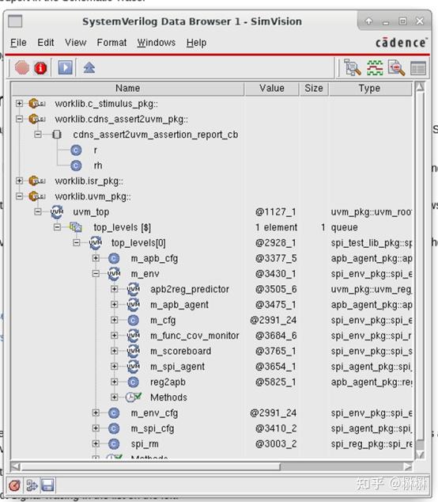
Task: Expand the m_spi_cfg node
Action: [96, 428]
